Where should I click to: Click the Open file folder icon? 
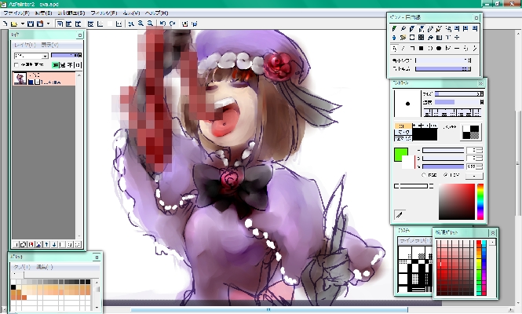[14, 24]
